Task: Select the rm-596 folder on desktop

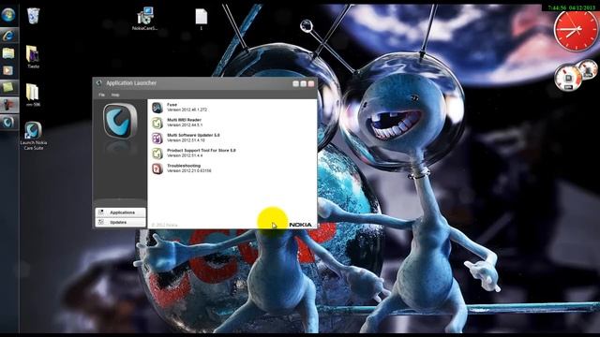Action: coord(33,95)
